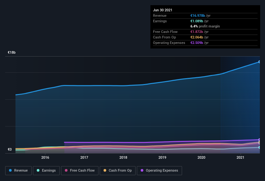Click the €18b y-axis label
The width and height of the screenshot is (265, 181).
pos(12,52)
